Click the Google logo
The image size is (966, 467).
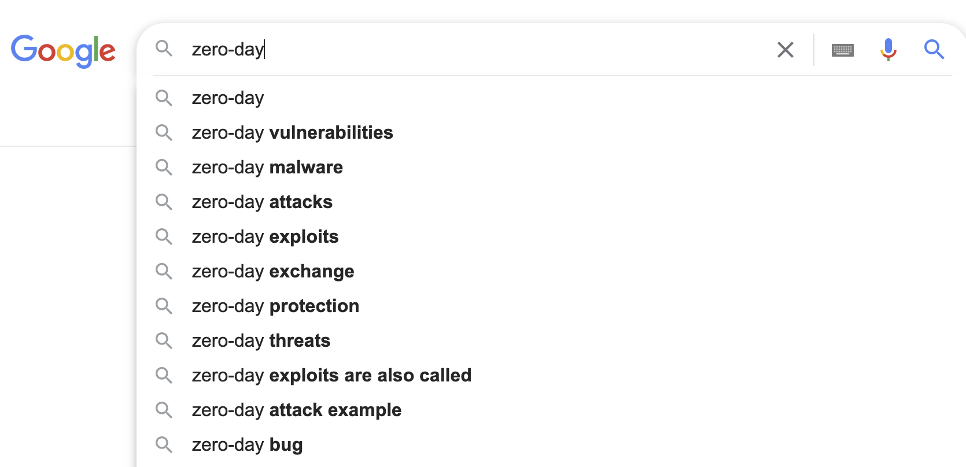pyautogui.click(x=63, y=51)
